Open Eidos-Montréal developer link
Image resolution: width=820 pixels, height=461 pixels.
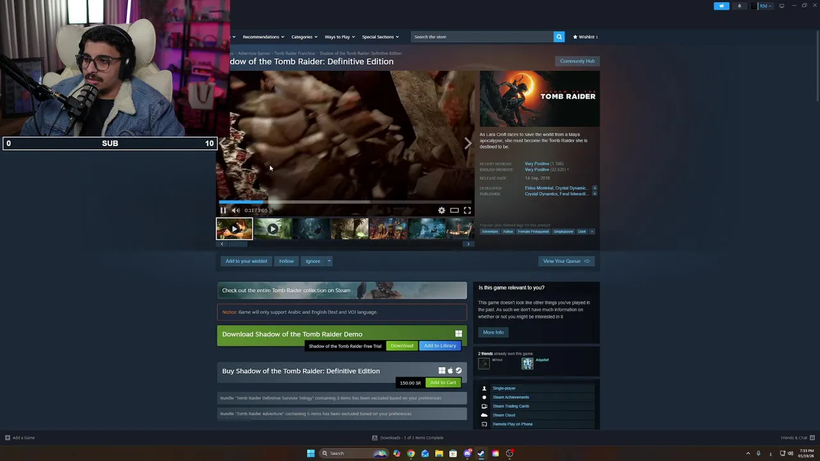pos(539,188)
